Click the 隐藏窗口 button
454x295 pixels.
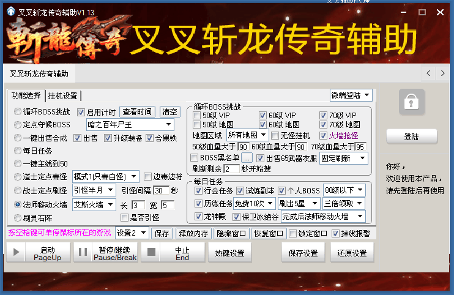tap(231, 234)
